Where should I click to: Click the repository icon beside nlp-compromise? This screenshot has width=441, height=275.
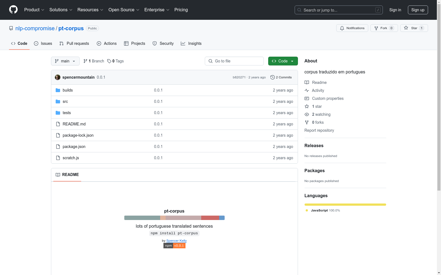point(11,28)
